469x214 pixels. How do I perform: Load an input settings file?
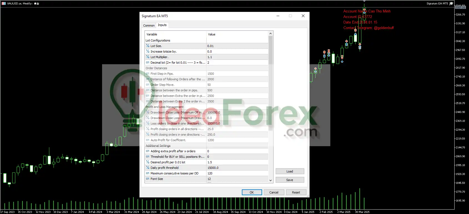290,171
